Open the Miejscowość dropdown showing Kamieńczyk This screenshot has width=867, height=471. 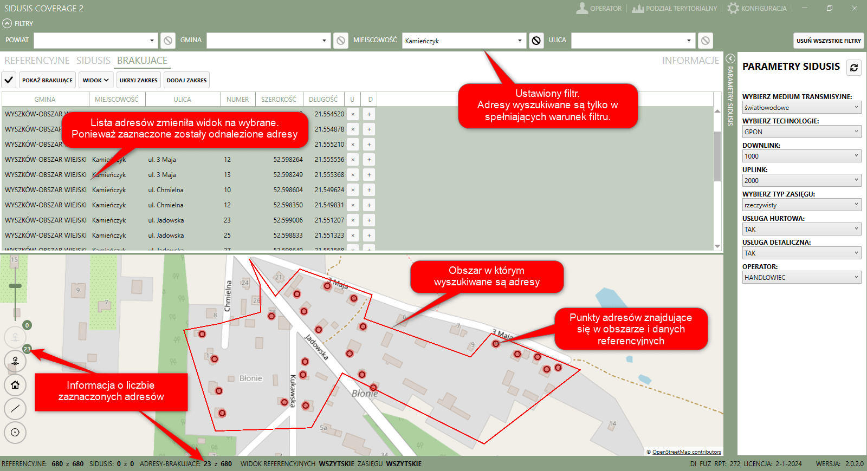[x=519, y=41]
